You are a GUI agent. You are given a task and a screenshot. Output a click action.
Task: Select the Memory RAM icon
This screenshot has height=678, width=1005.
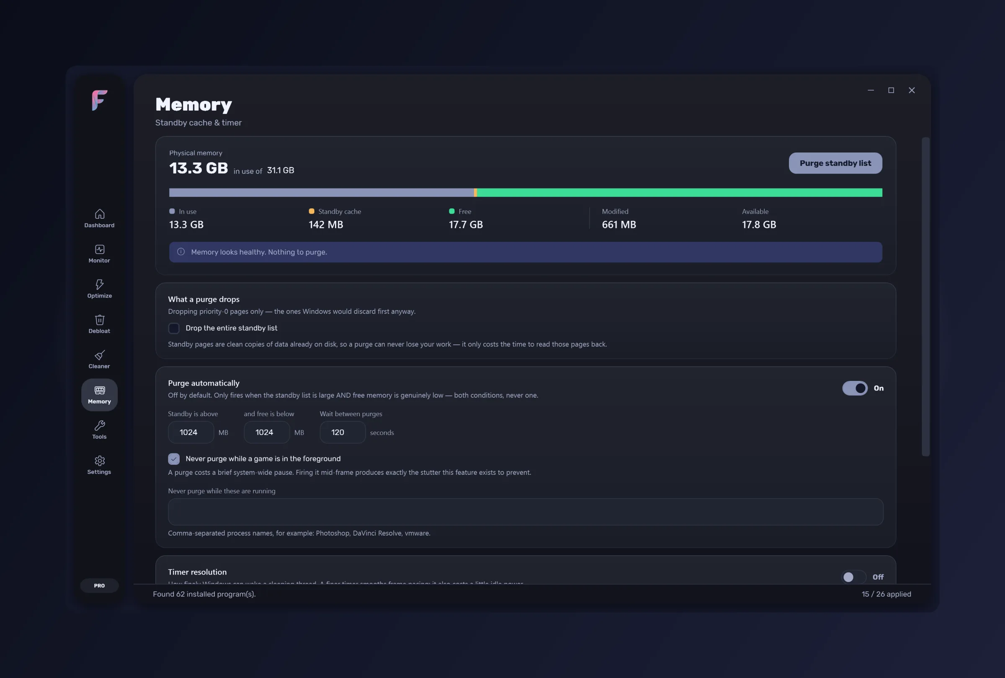[x=99, y=391]
